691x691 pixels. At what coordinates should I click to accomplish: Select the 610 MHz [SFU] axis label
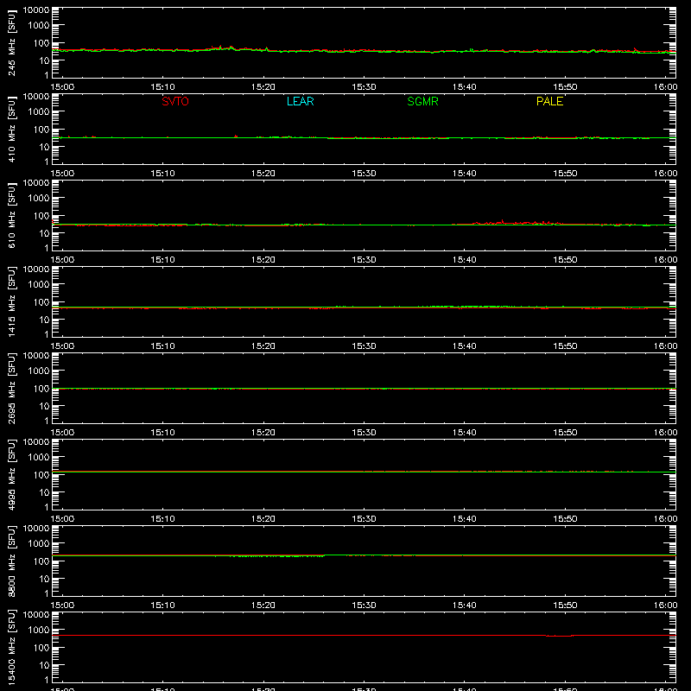[x=12, y=215]
